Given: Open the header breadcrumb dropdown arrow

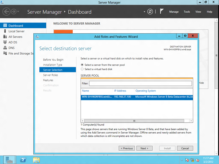Looking at the screenshot, I should (x=144, y=12).
